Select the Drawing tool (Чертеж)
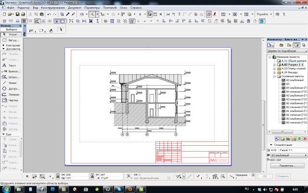This screenshot has width=308, height=193. tap(11, 100)
